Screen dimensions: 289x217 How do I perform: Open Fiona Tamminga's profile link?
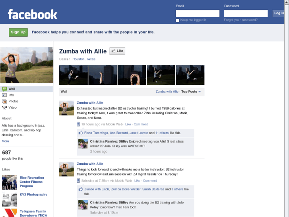point(96,133)
